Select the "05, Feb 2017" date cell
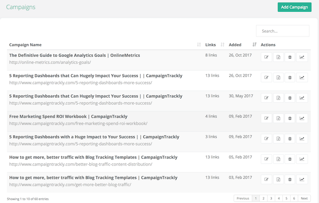This screenshot has height=203, width=319. tap(240, 157)
